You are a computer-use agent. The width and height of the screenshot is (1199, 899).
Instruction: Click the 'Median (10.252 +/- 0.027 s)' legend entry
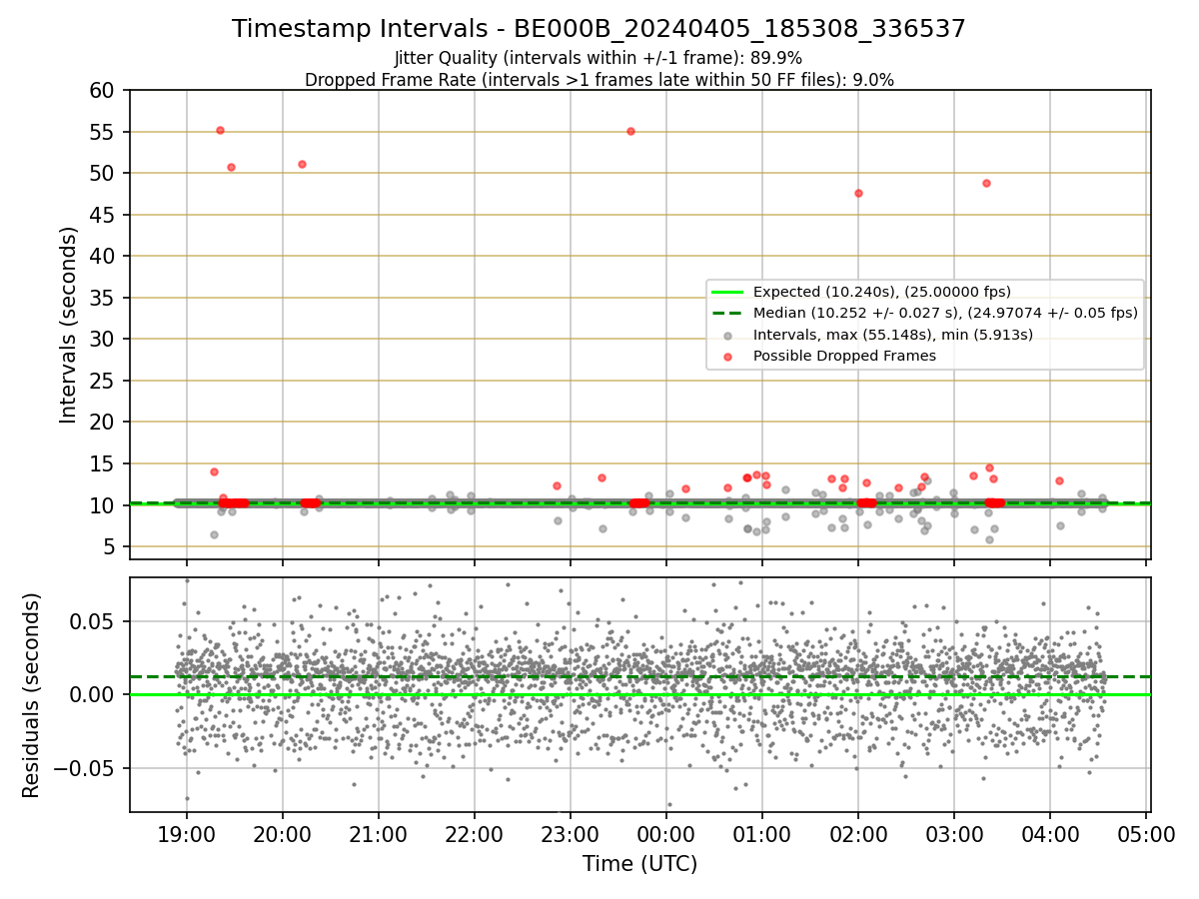(x=945, y=313)
